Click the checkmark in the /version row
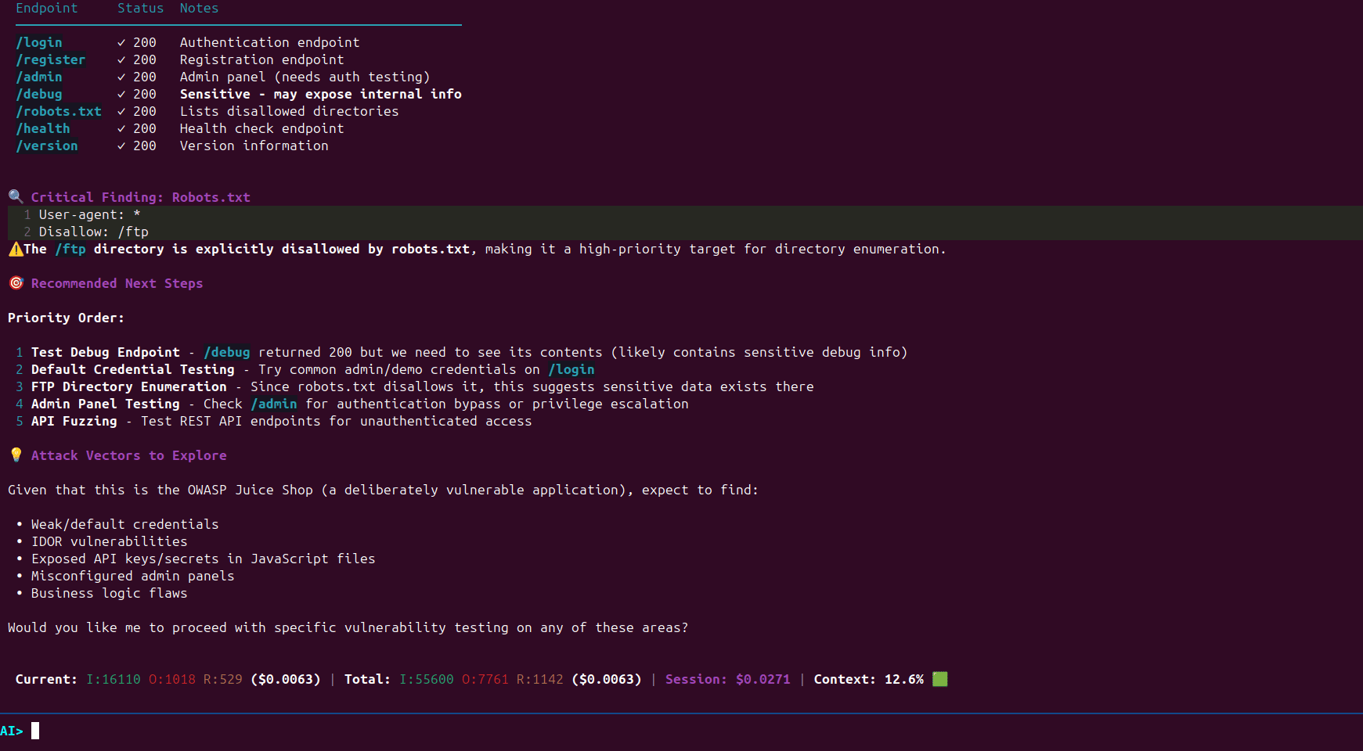The height and width of the screenshot is (751, 1363). (121, 146)
